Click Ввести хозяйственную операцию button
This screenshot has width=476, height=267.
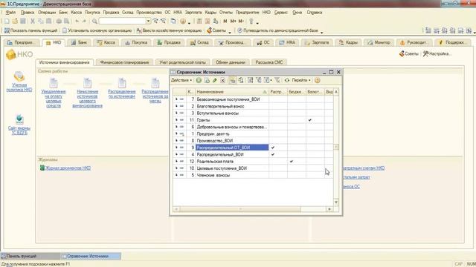click(x=169, y=30)
